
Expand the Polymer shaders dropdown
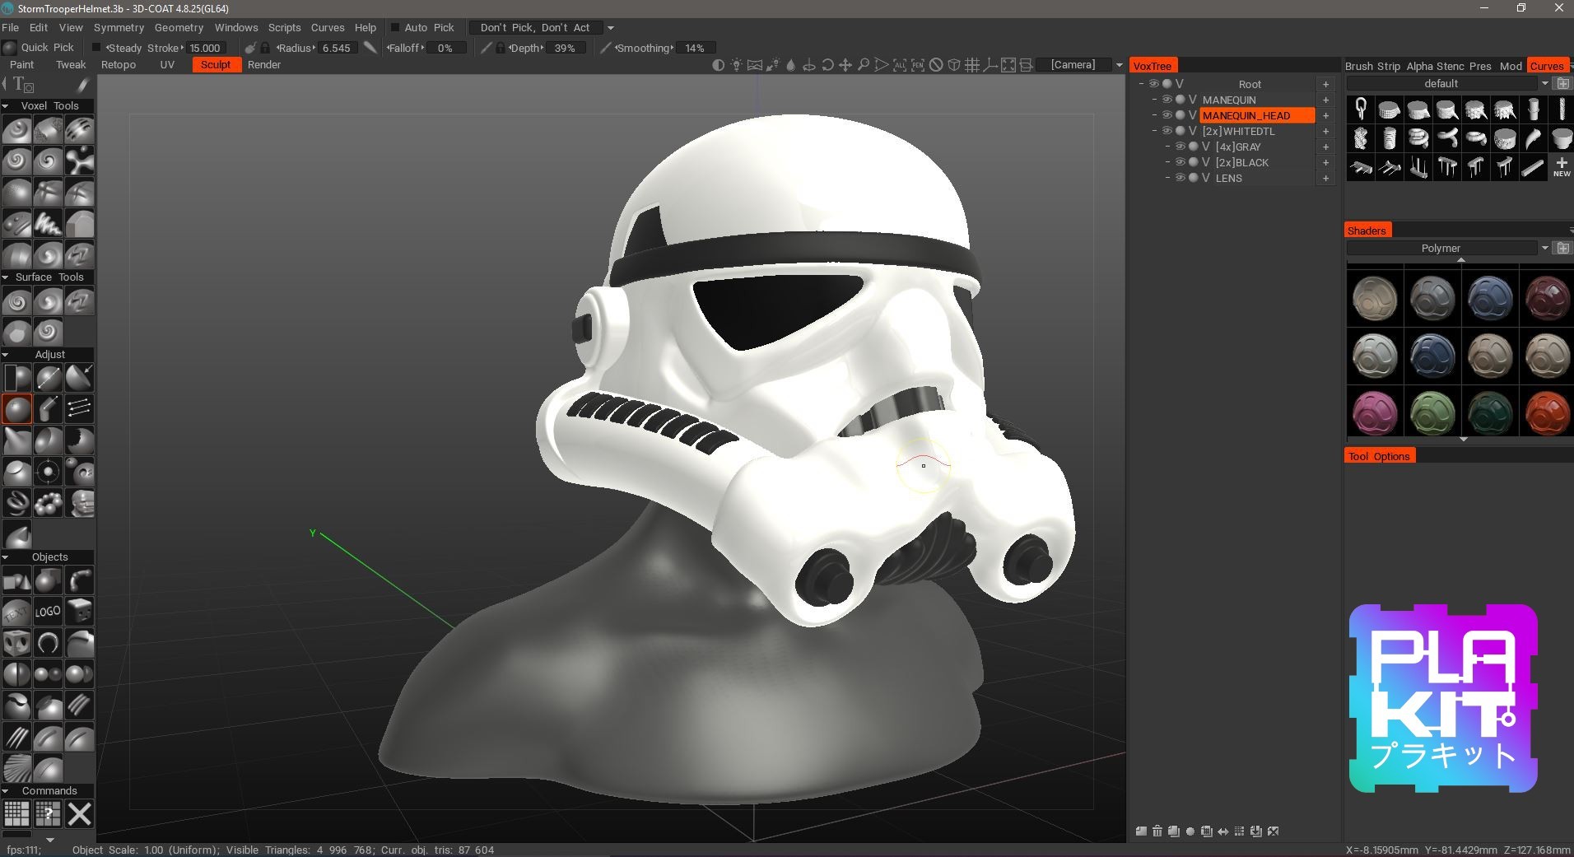1544,248
